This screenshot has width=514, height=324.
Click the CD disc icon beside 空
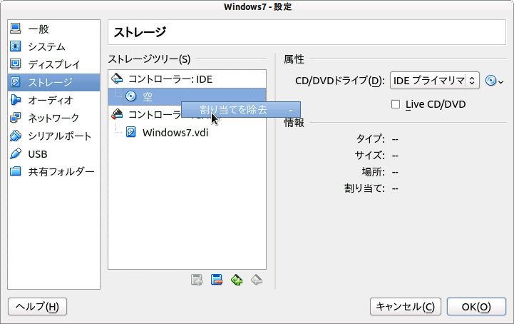click(130, 96)
